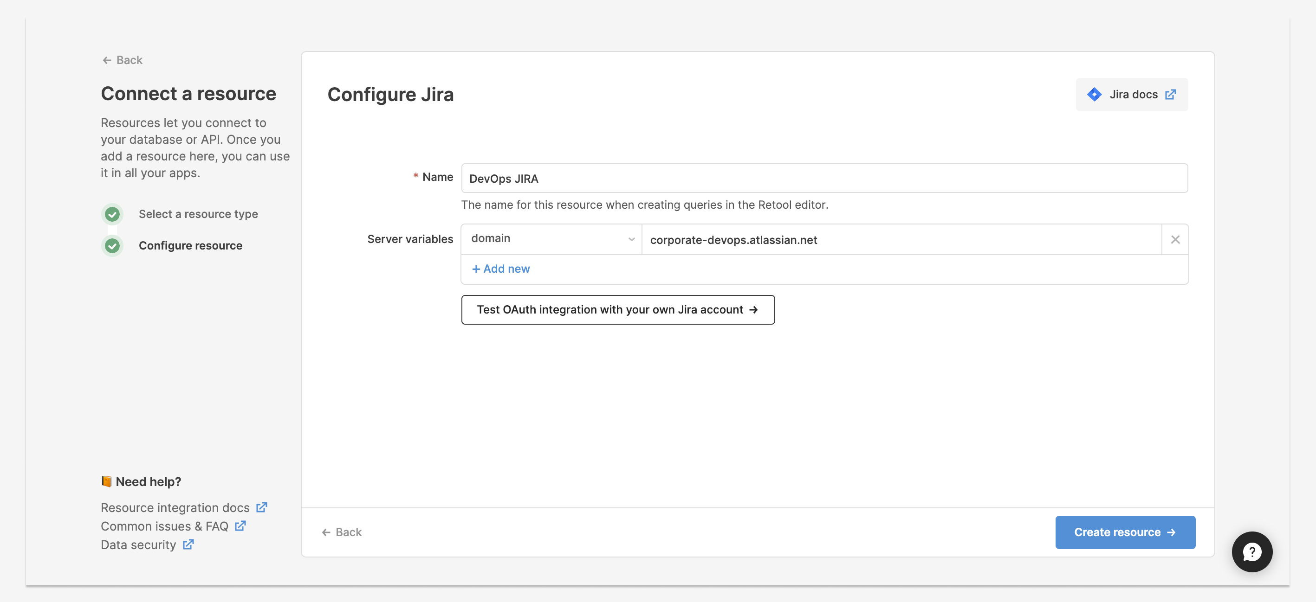Select the 'Configure resource' step
The height and width of the screenshot is (602, 1316).
[x=191, y=246]
